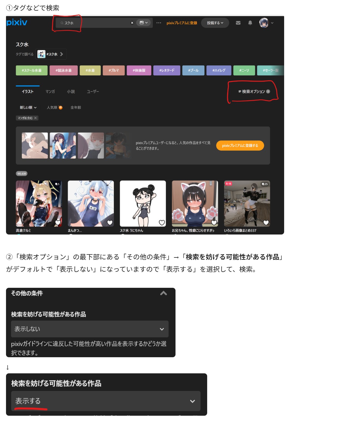Select the #ハイレグ tag chip
The height and width of the screenshot is (425, 339).
click(x=219, y=71)
